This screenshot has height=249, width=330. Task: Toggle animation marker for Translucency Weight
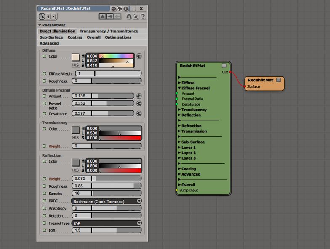coord(45,146)
